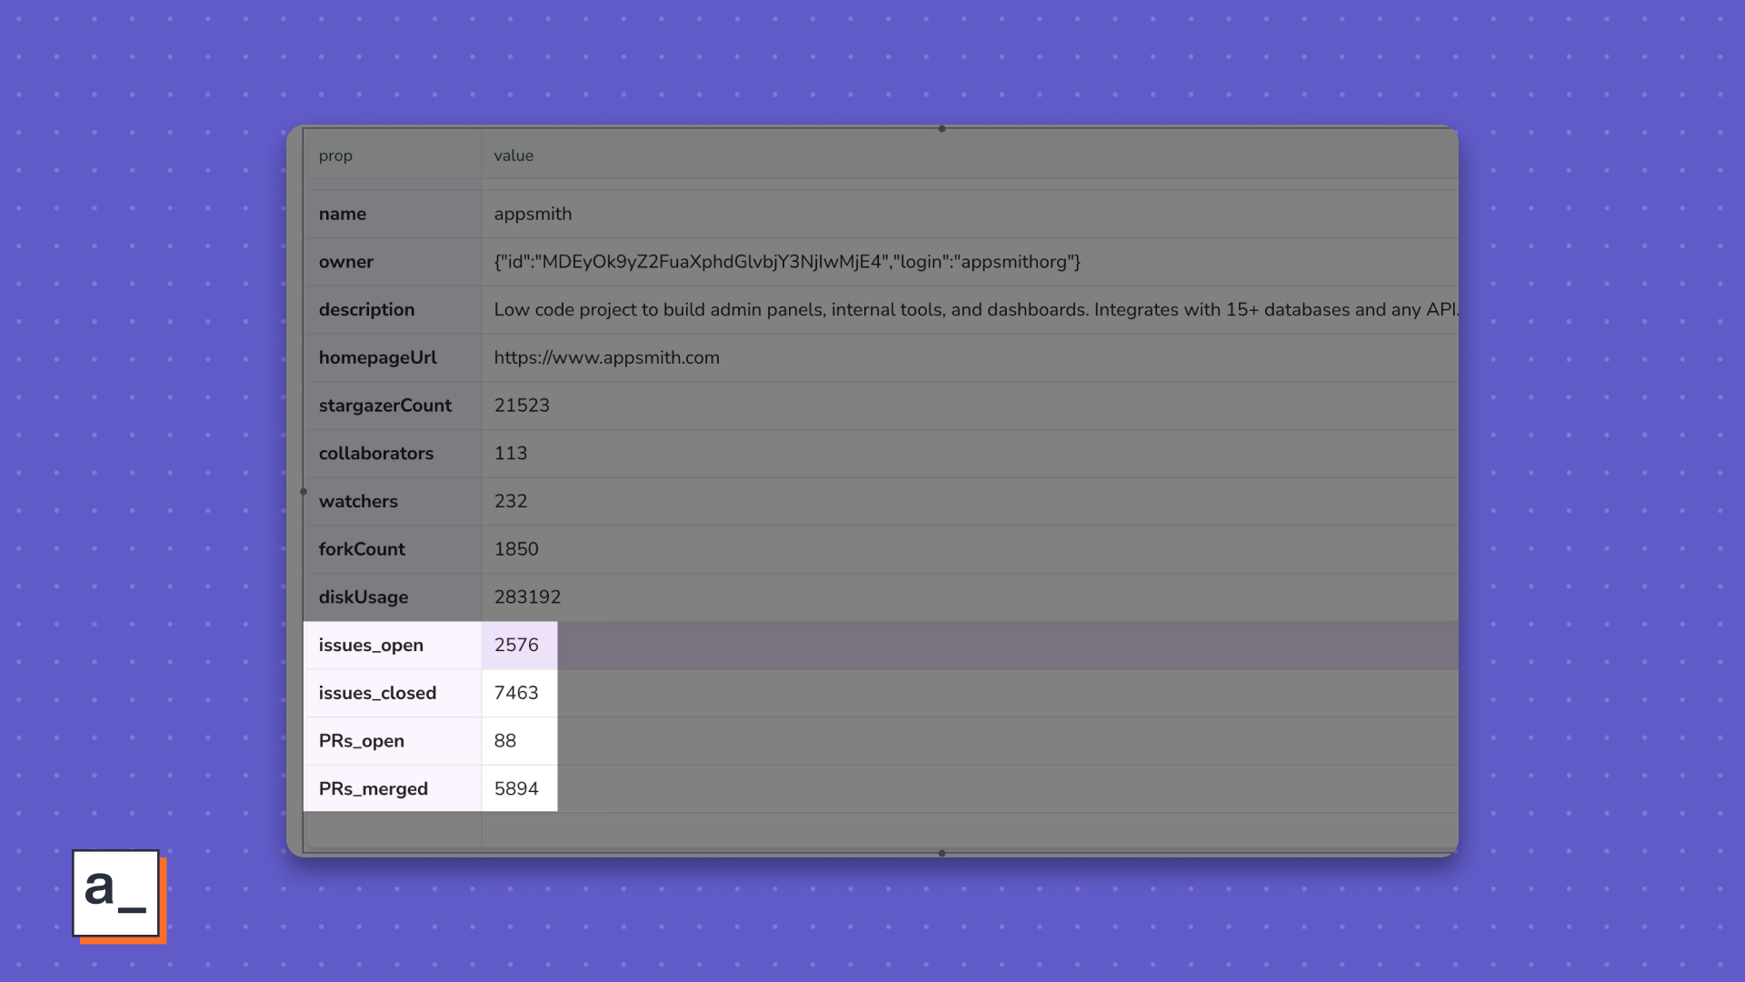Select the 'PRs_open' row label
1745x982 pixels.
(x=362, y=741)
